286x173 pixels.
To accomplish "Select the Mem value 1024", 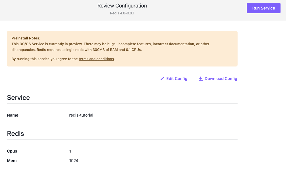I will point(74,161).
